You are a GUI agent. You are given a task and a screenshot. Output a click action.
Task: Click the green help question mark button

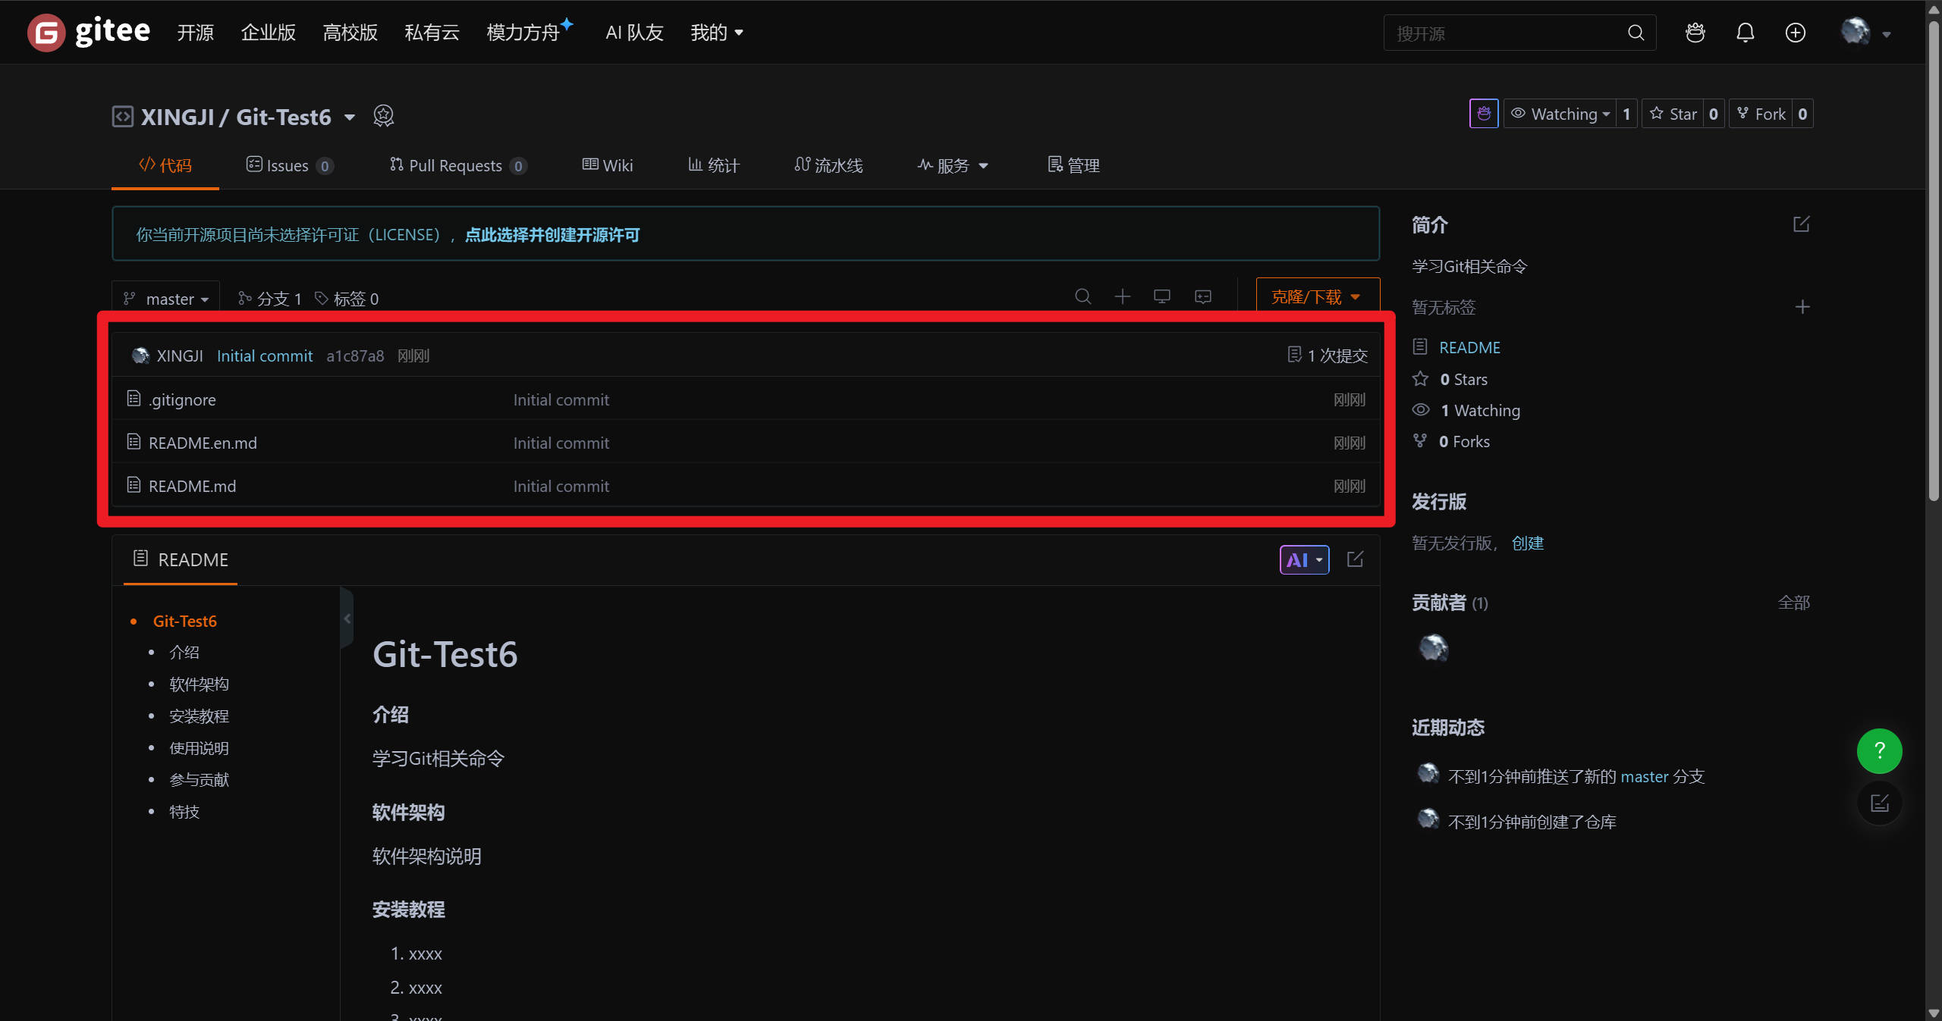(1879, 751)
